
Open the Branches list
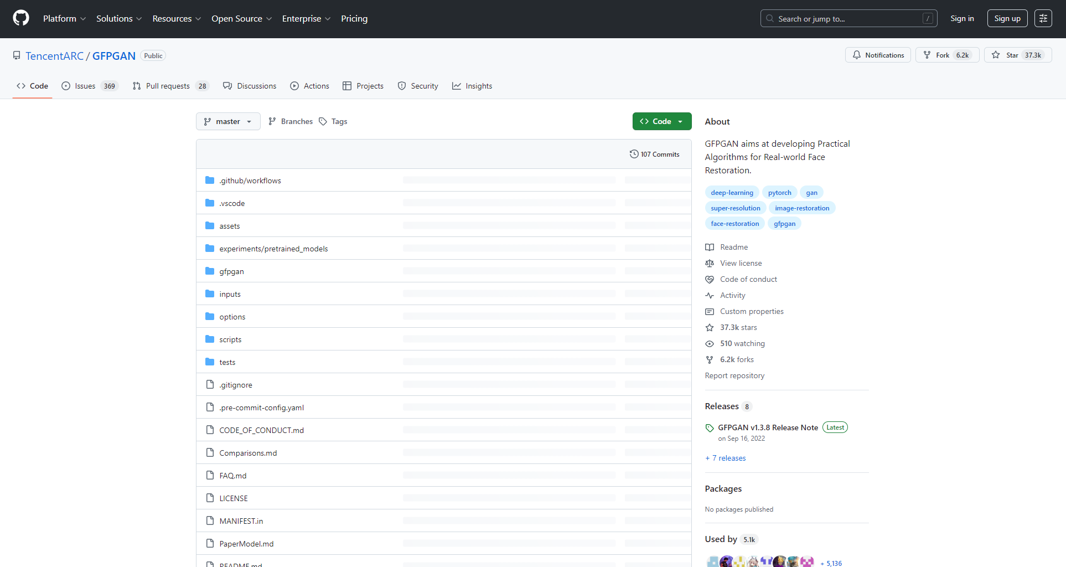(x=291, y=122)
